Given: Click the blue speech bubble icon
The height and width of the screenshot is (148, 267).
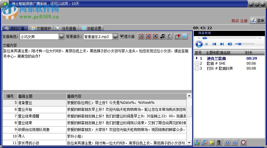Looking at the screenshot, I should [185, 36].
